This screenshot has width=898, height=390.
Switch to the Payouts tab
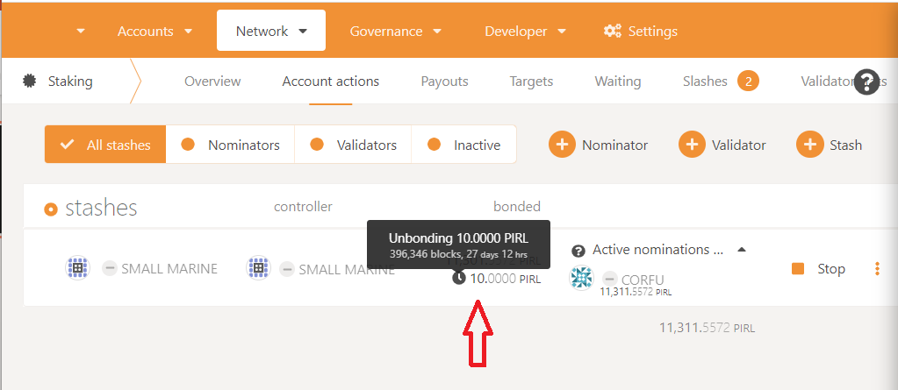pos(444,82)
